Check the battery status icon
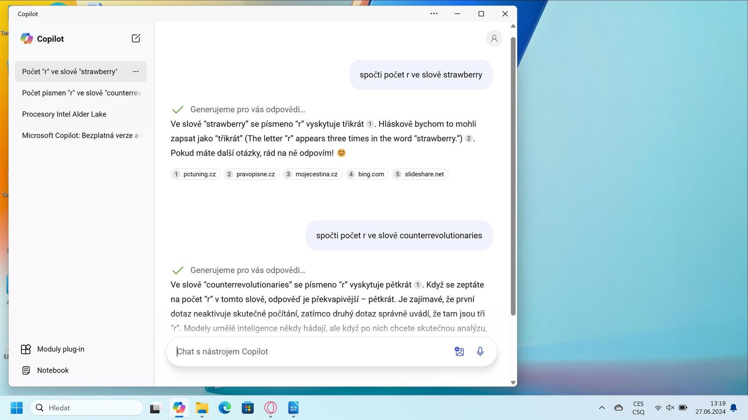748x420 pixels. [683, 408]
